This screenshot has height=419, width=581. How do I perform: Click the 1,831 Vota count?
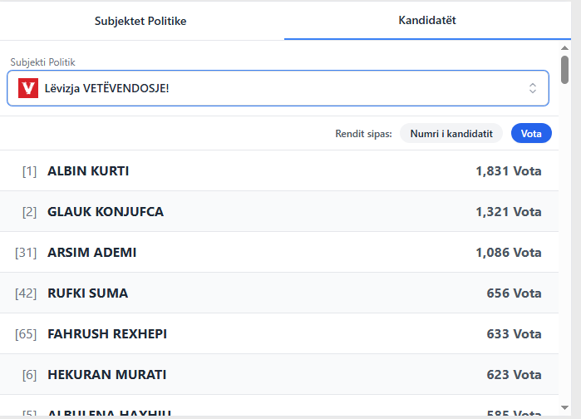508,171
